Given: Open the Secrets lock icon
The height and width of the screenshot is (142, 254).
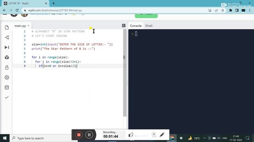Looking at the screenshot, I should click(x=7, y=67).
